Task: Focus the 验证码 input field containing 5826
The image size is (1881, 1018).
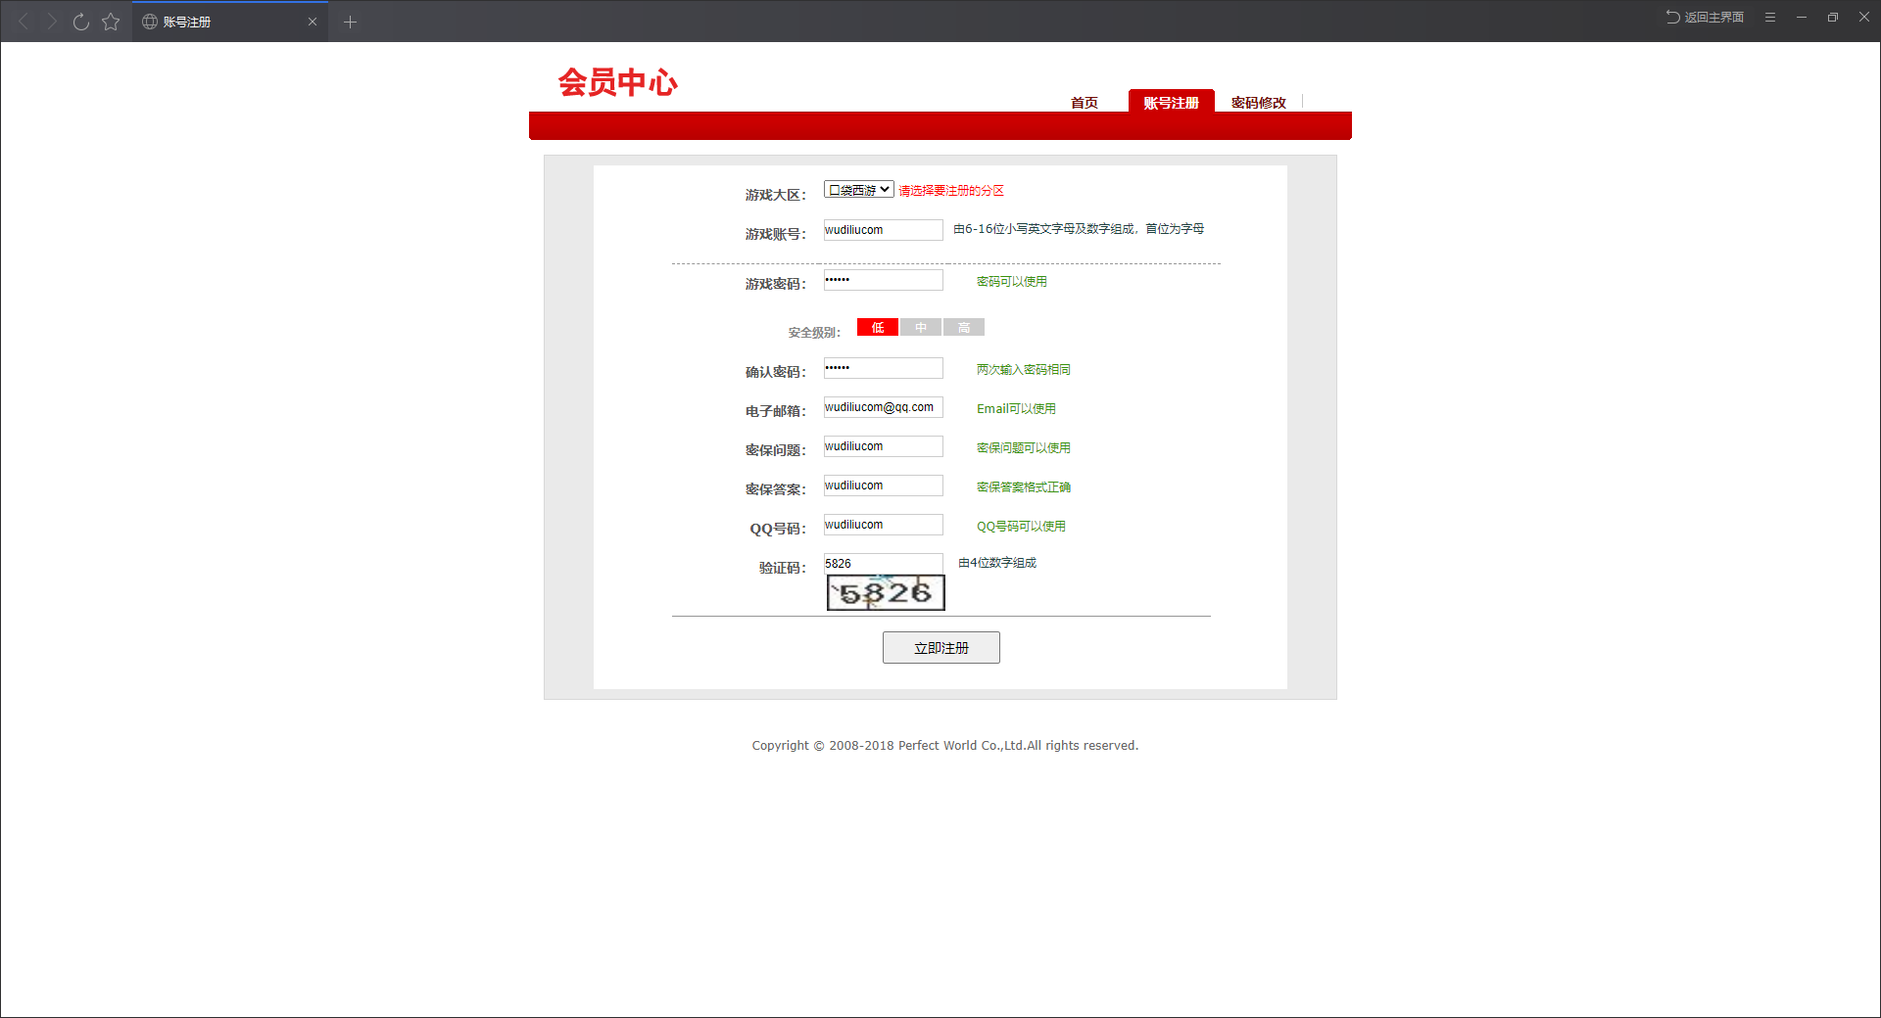Action: [883, 564]
